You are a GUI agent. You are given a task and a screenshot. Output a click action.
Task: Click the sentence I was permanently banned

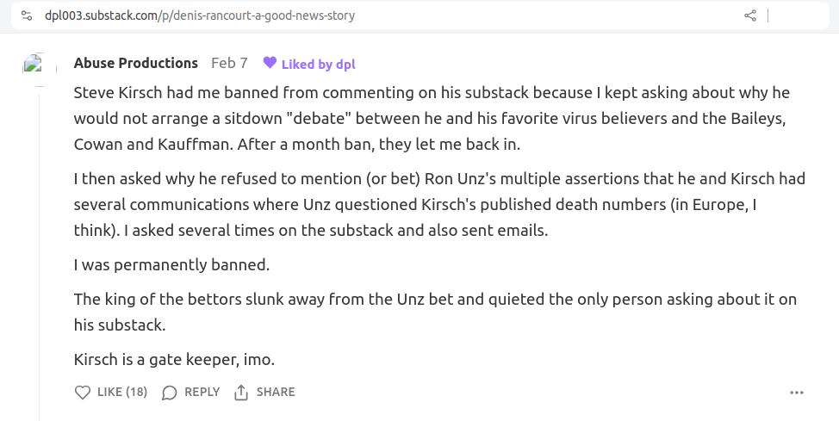[x=171, y=265]
